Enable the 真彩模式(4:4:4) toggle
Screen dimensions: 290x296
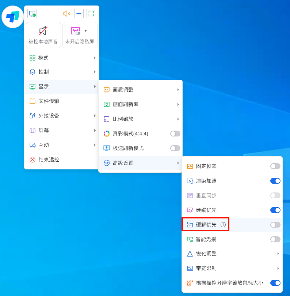tap(175, 134)
